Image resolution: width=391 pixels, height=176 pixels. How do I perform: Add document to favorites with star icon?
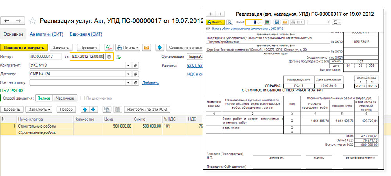[x=33, y=21]
